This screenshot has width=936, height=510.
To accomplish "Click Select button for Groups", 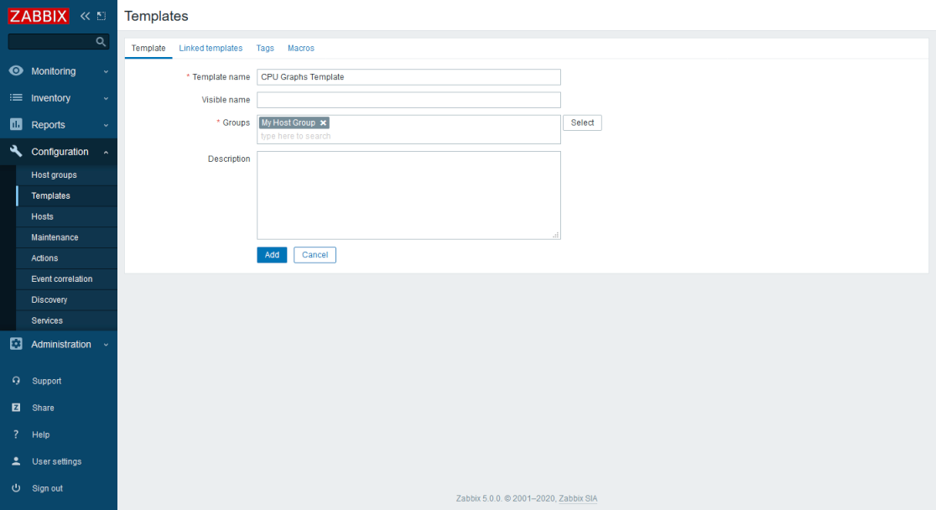I will point(582,123).
